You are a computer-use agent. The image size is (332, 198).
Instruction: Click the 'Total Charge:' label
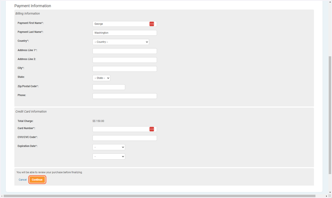point(25,121)
